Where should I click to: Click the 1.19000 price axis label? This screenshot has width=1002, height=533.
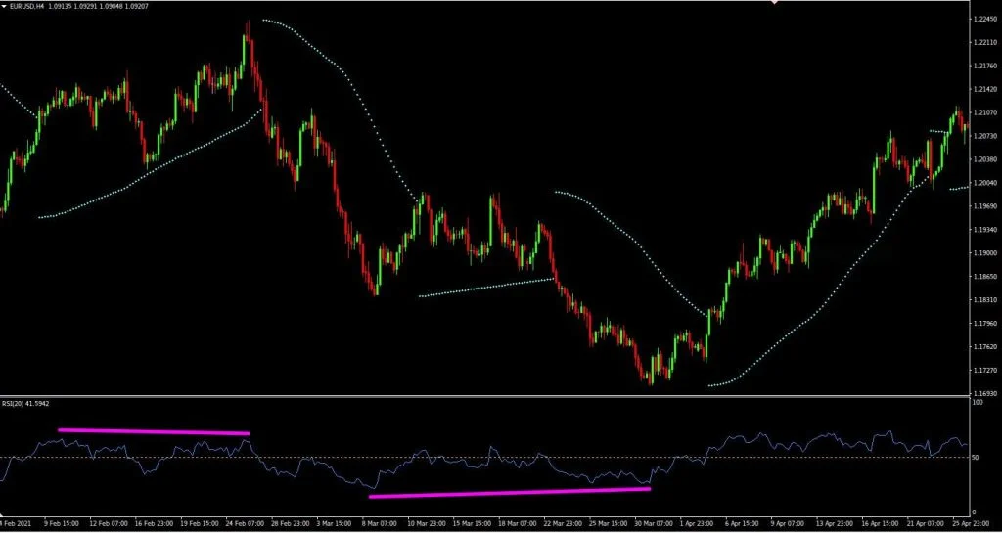click(981, 253)
